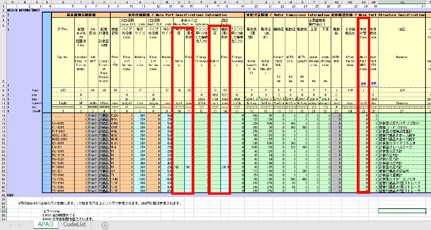Image resolution: width=431 pixels, height=230 pixels.
Task: Add a new sheet with the plus icon
Action: pyautogui.click(x=105, y=225)
